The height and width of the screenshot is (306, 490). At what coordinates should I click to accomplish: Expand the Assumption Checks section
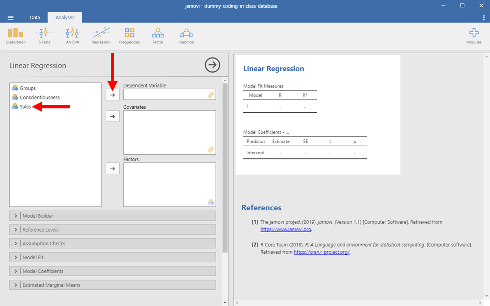click(x=113, y=244)
